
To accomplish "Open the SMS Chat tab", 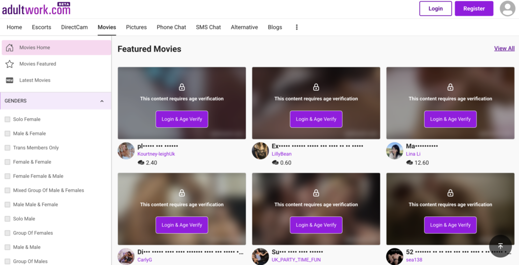I will click(x=208, y=27).
